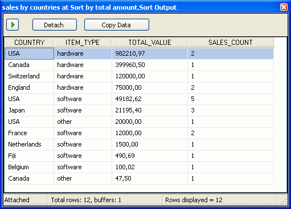Screen dimensions: 291x209
Task: Select the USA cell in hardware row
Action: click(x=29, y=53)
